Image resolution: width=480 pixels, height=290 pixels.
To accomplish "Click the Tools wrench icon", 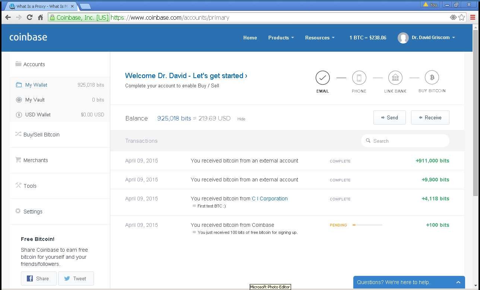I will click(x=18, y=185).
